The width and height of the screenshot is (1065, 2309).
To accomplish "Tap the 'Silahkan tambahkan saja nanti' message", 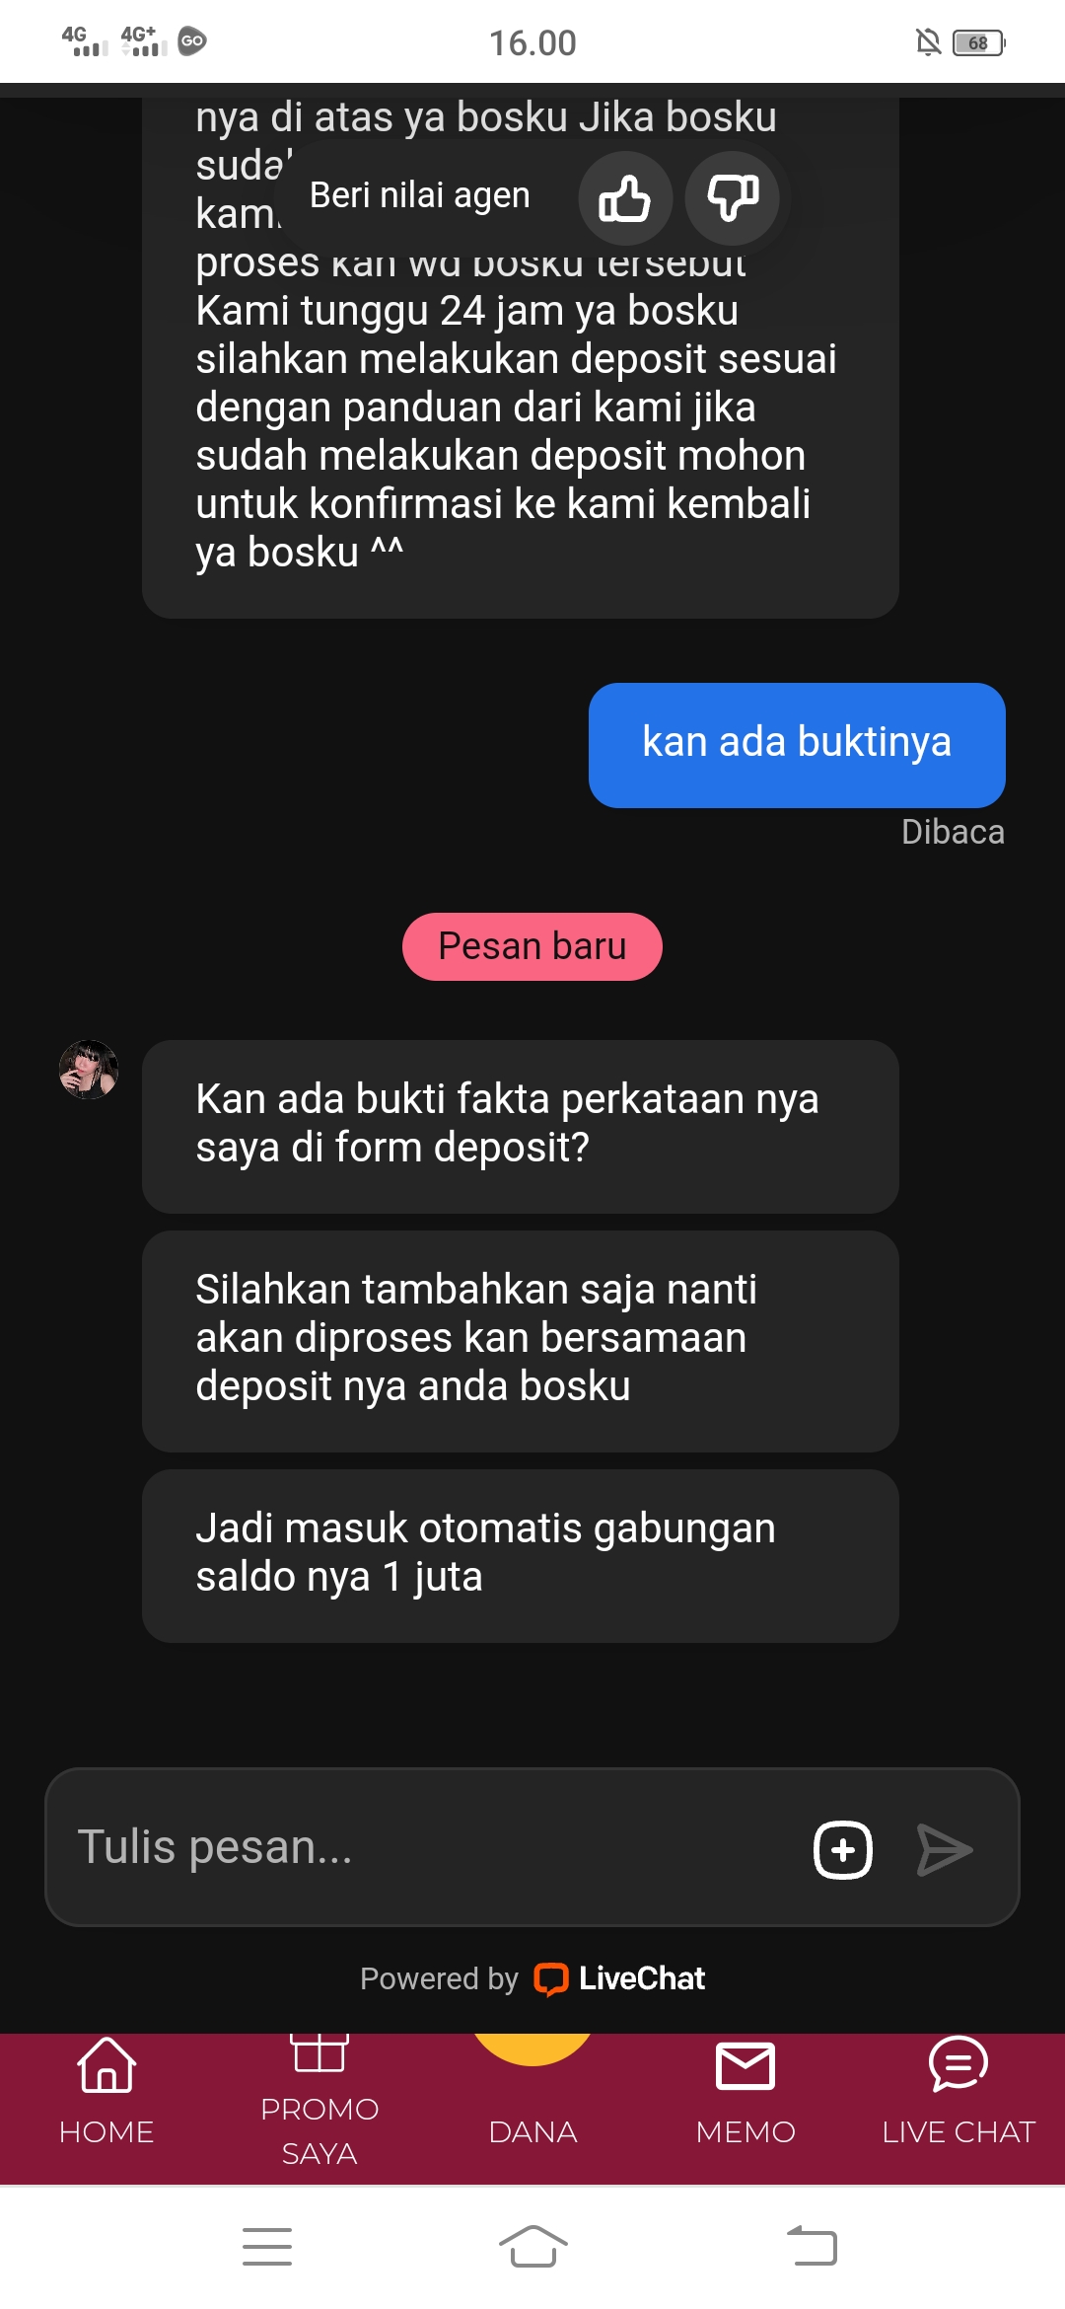I will click(x=521, y=1341).
